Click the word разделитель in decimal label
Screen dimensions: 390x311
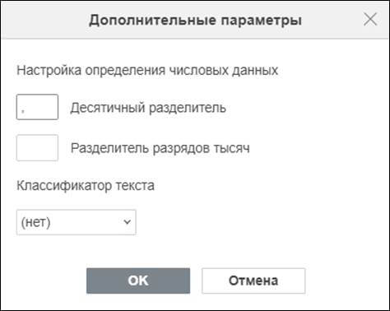point(187,108)
